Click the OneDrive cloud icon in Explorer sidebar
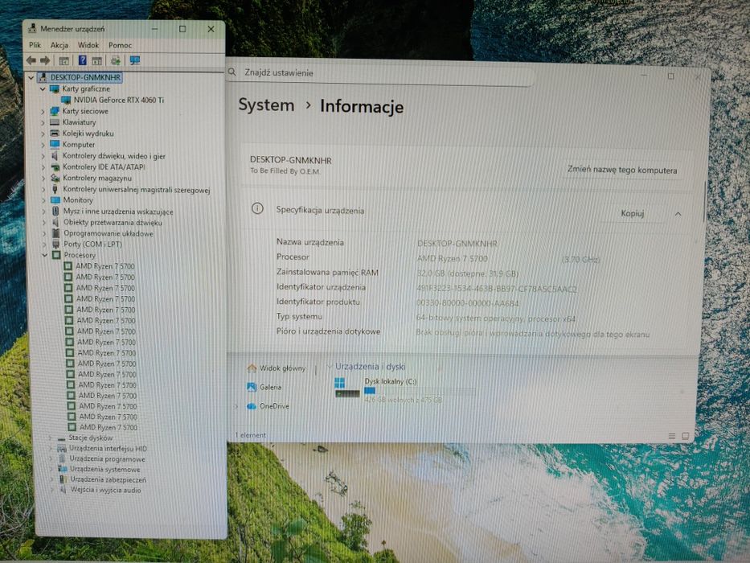 [252, 406]
